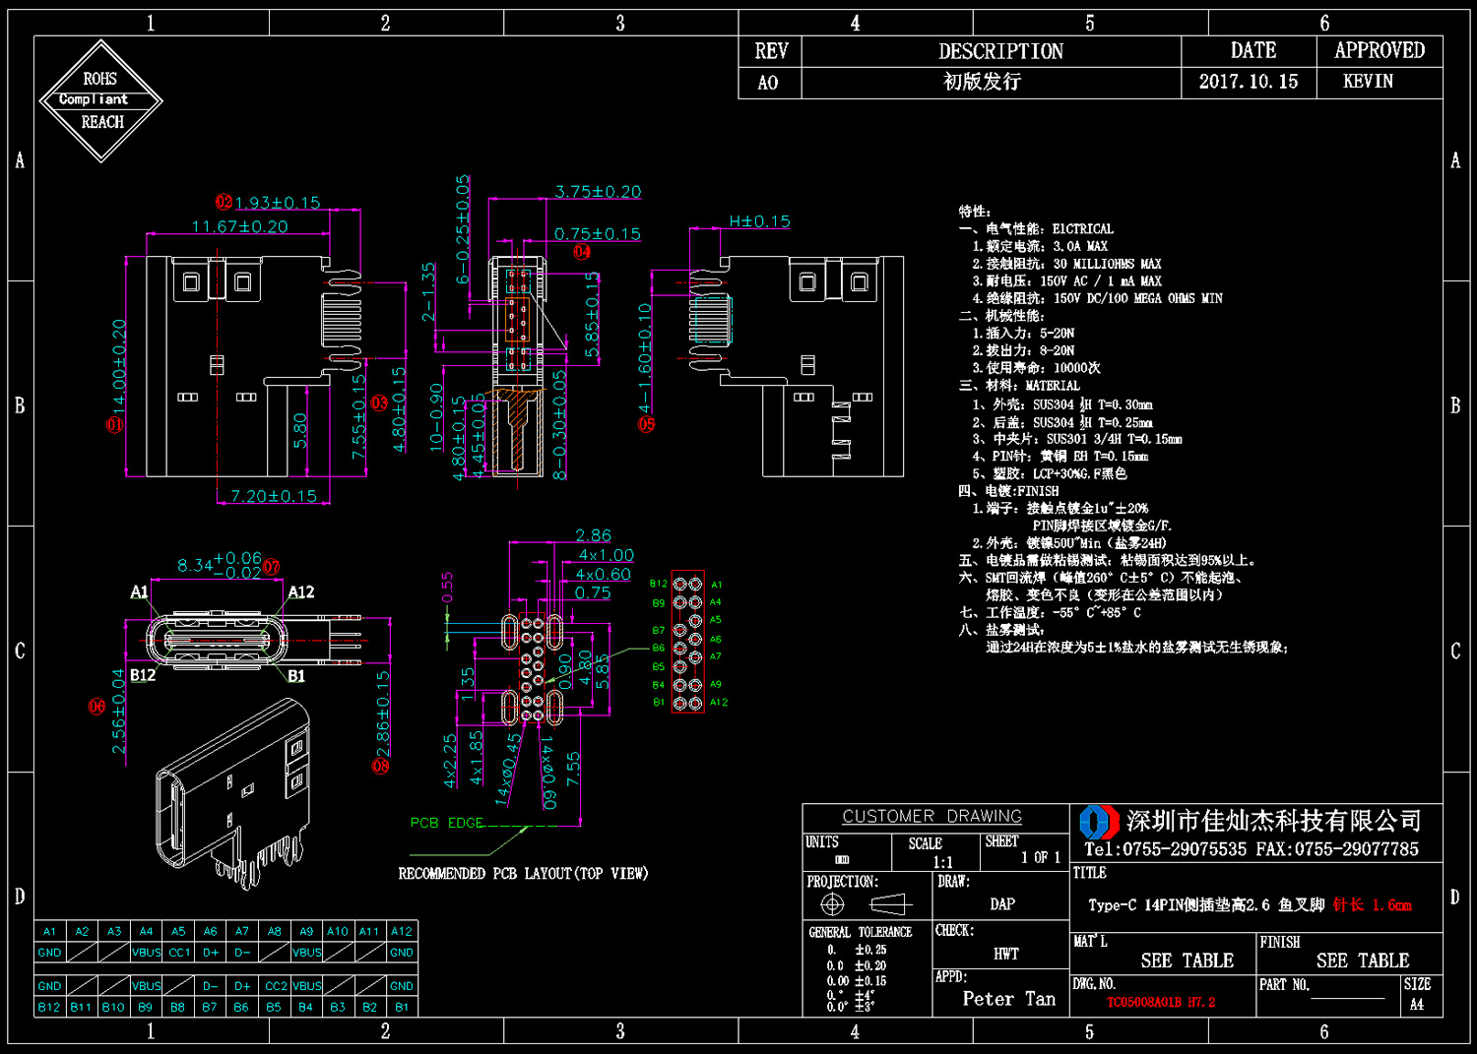The image size is (1477, 1054).
Task: Select the 2017.10.15 date cell
Action: [x=1249, y=82]
